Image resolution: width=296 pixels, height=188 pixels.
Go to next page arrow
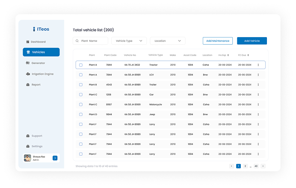coord(263,166)
